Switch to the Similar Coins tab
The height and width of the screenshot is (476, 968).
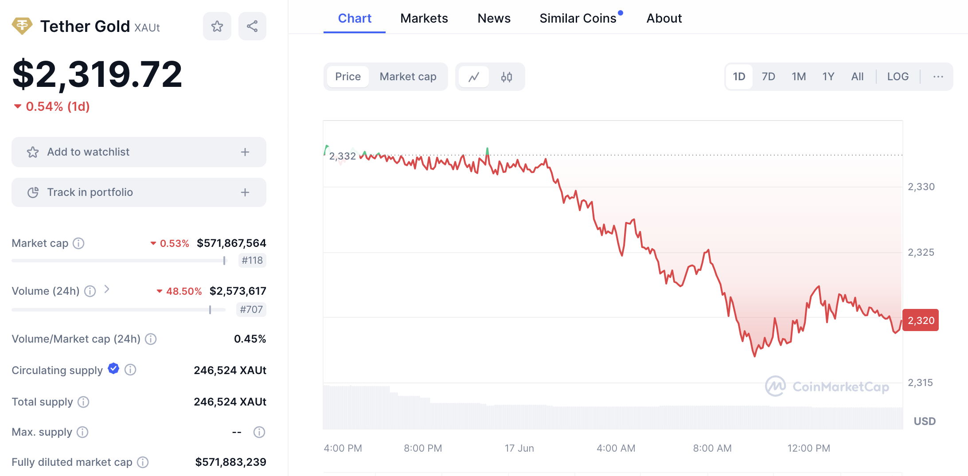click(578, 18)
